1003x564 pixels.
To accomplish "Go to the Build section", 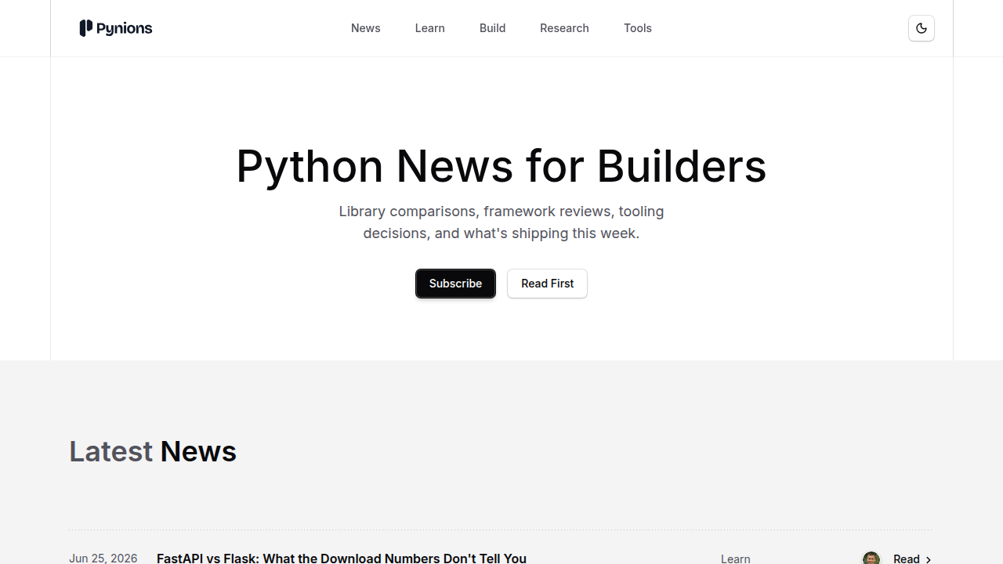I will coord(493,28).
